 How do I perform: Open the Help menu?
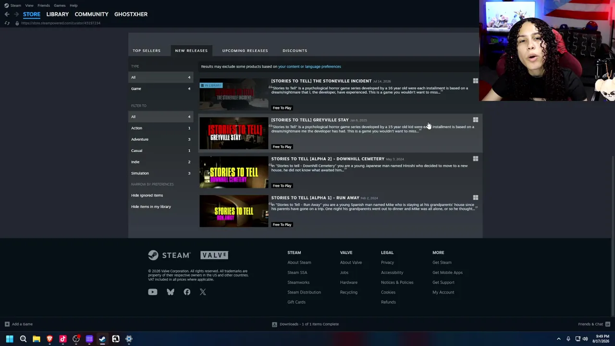coord(74,5)
